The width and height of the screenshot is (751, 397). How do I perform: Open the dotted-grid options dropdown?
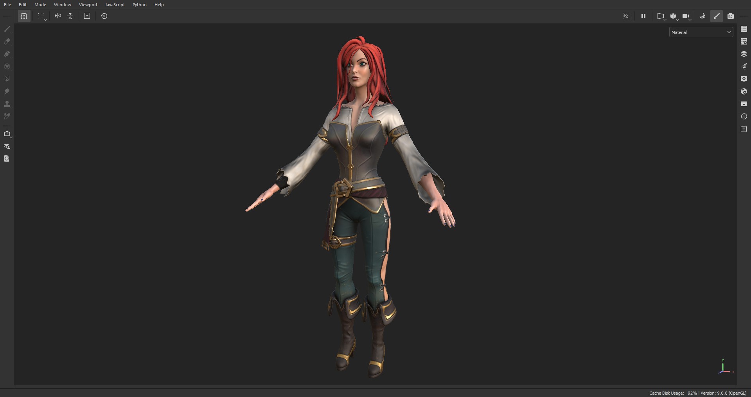click(x=42, y=16)
